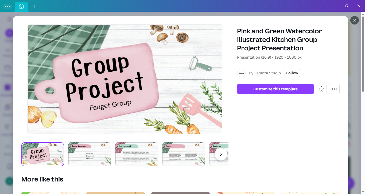Select the Goals slide thumbnail

click(x=184, y=154)
